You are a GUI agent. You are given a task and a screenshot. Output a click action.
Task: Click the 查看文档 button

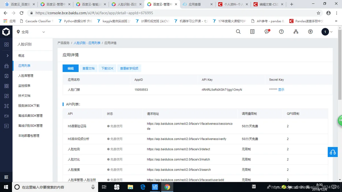[88, 68]
